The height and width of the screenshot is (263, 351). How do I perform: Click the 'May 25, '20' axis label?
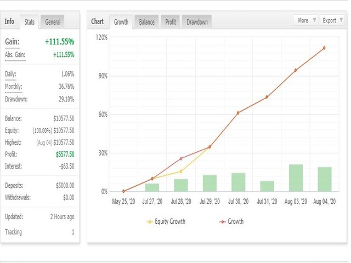coord(123,202)
